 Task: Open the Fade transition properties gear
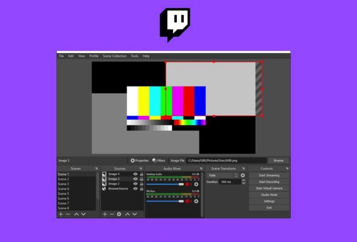click(x=243, y=175)
